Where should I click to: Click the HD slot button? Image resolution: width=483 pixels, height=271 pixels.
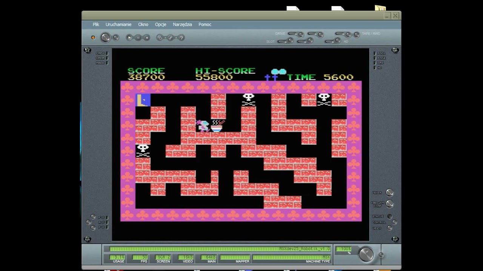(x=330, y=41)
